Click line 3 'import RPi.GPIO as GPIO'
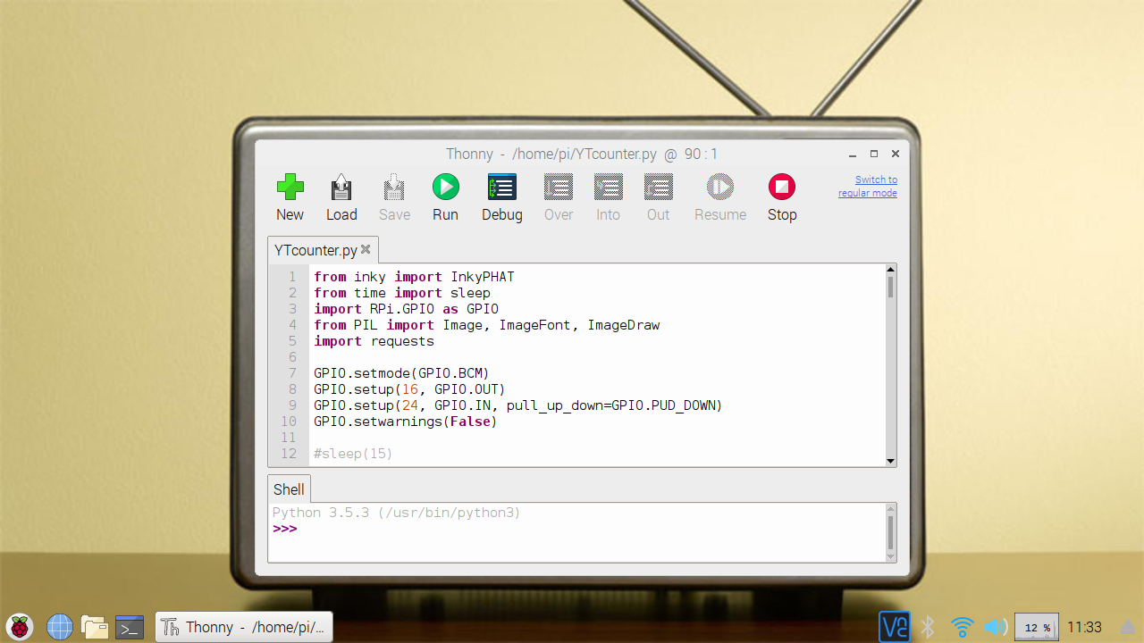Viewport: 1144px width, 643px height. 406,309
